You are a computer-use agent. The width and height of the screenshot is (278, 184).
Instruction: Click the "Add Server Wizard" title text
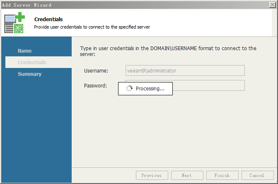[27, 5]
